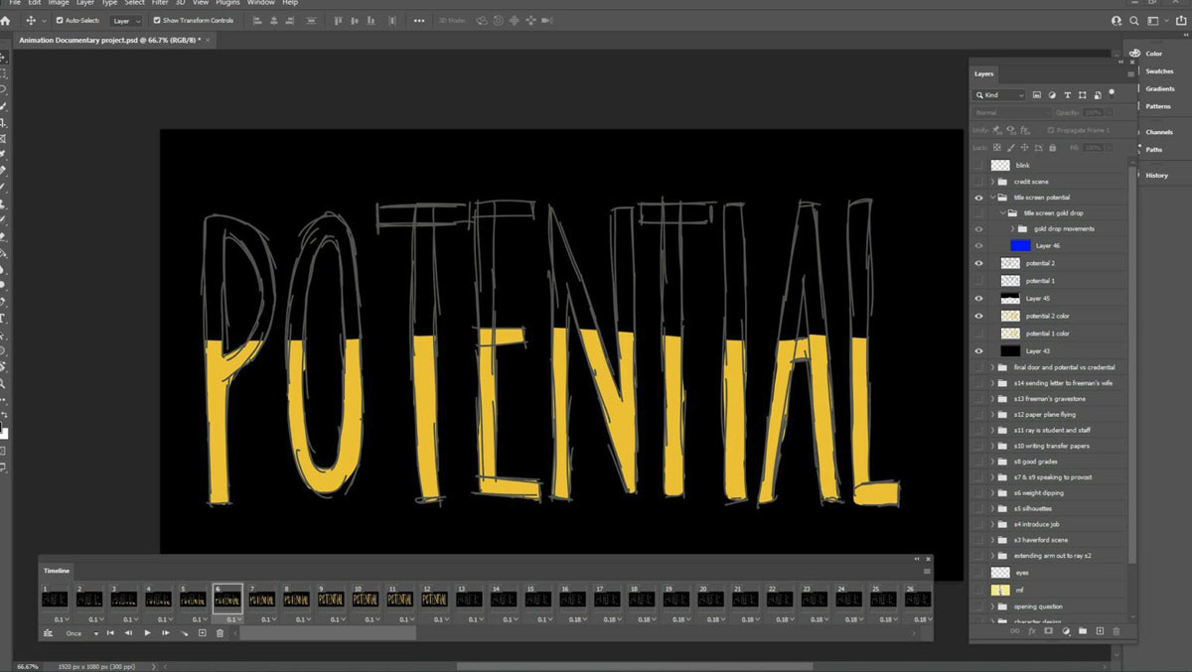Play the animation in Timeline
This screenshot has height=672, width=1192.
pyautogui.click(x=147, y=633)
